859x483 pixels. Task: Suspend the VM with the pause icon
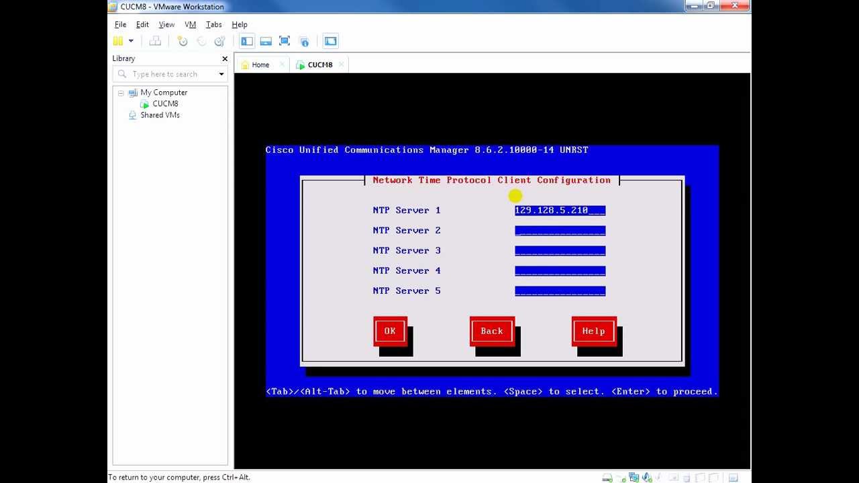point(118,41)
